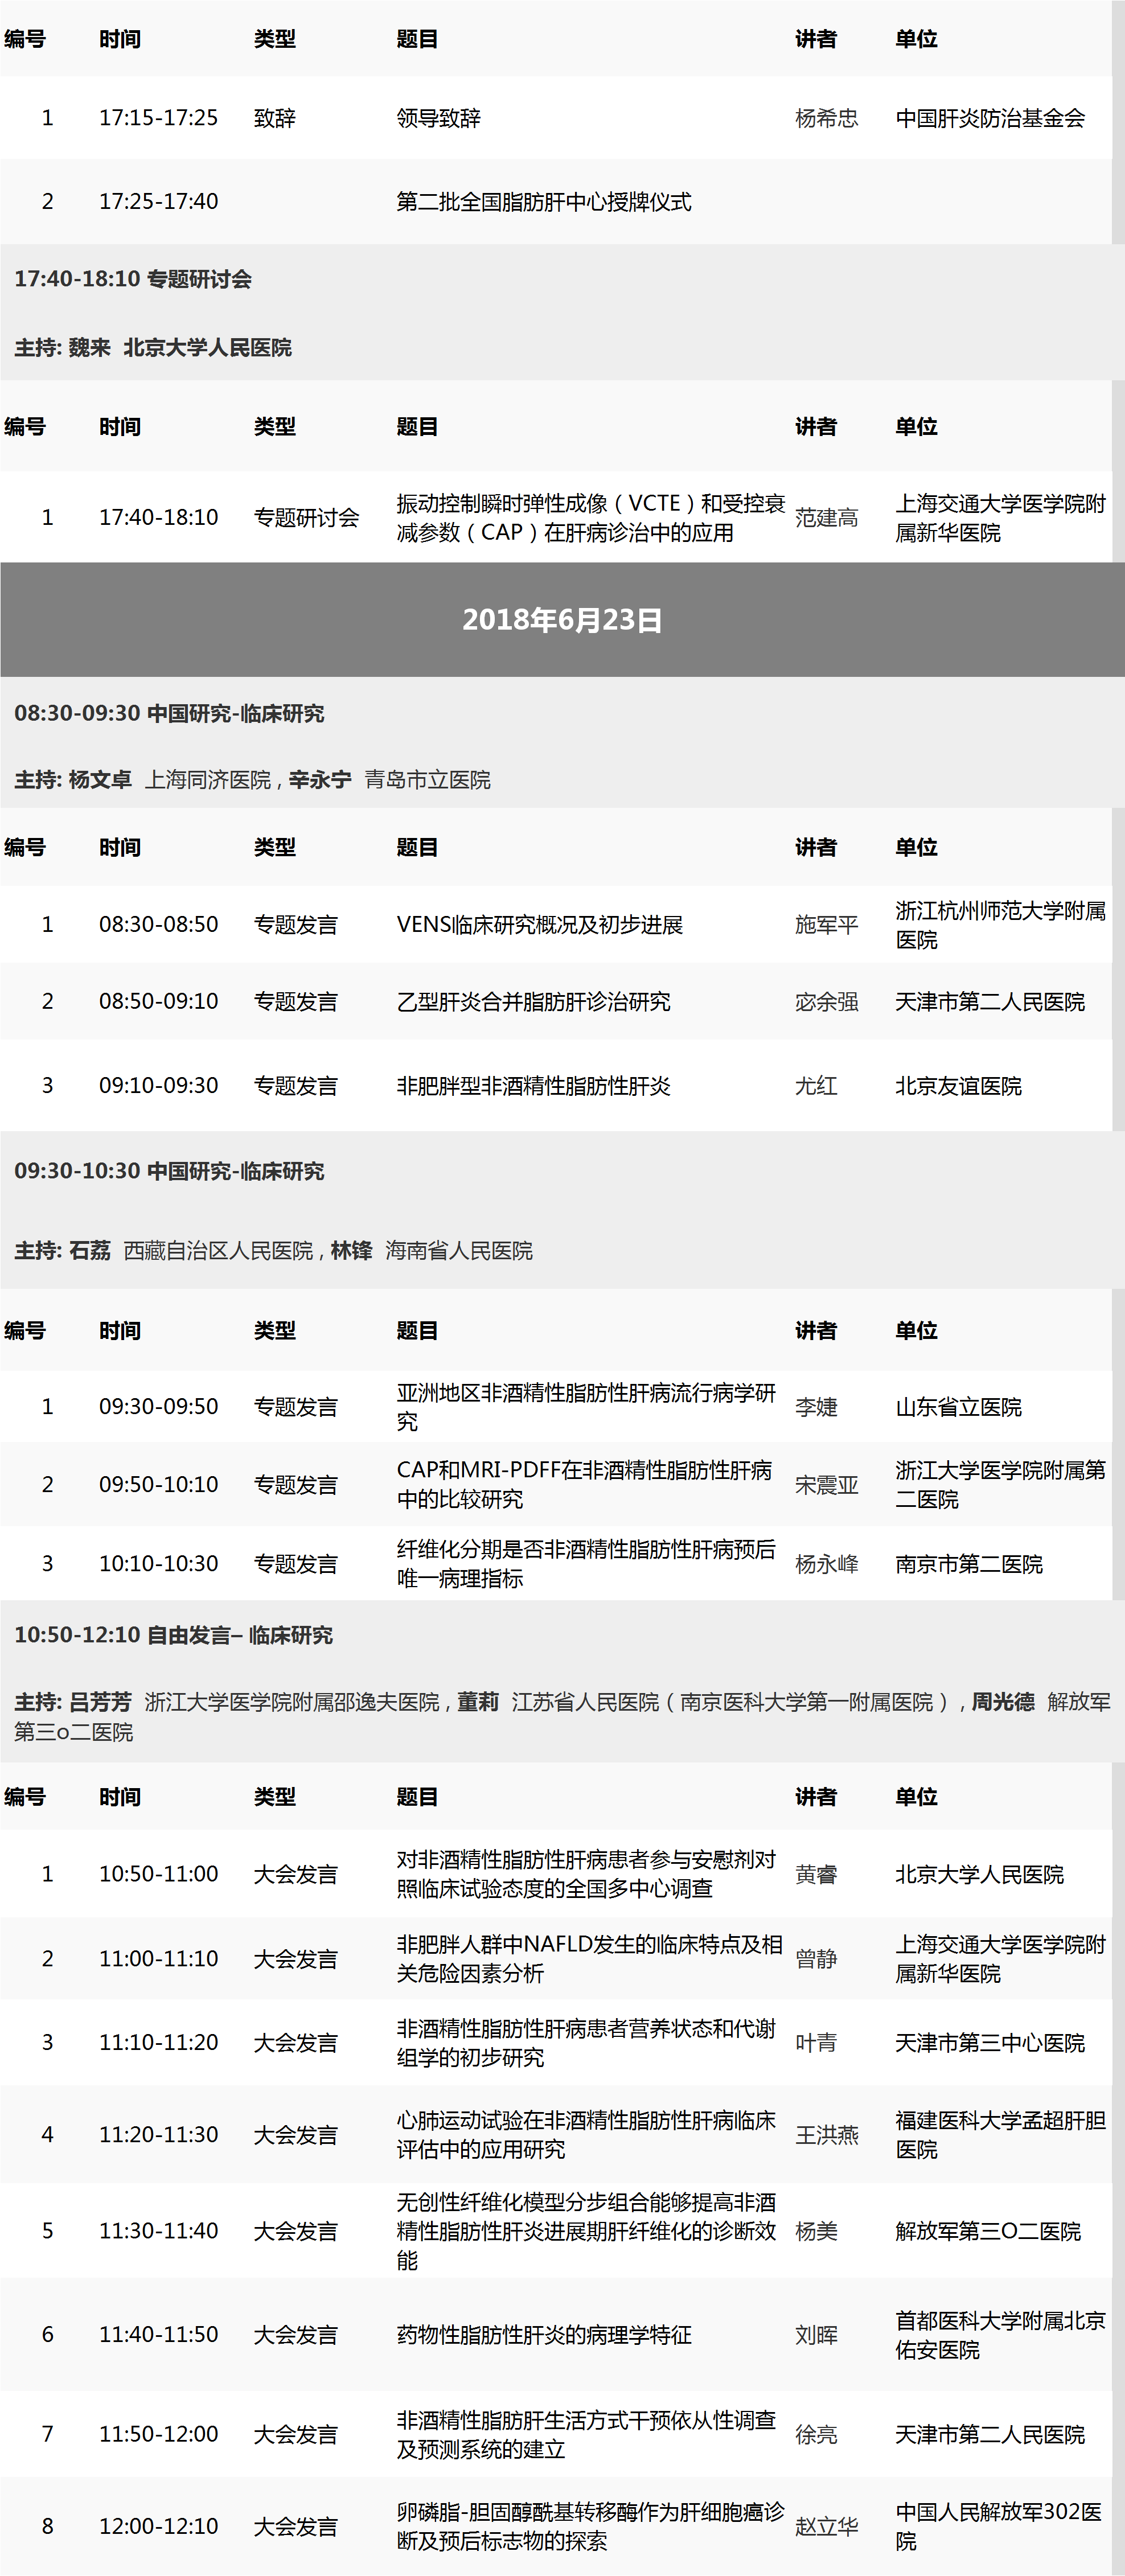Click title 药物性脂肪性肝炎的病理学特征
The image size is (1125, 2576).
click(x=544, y=2335)
